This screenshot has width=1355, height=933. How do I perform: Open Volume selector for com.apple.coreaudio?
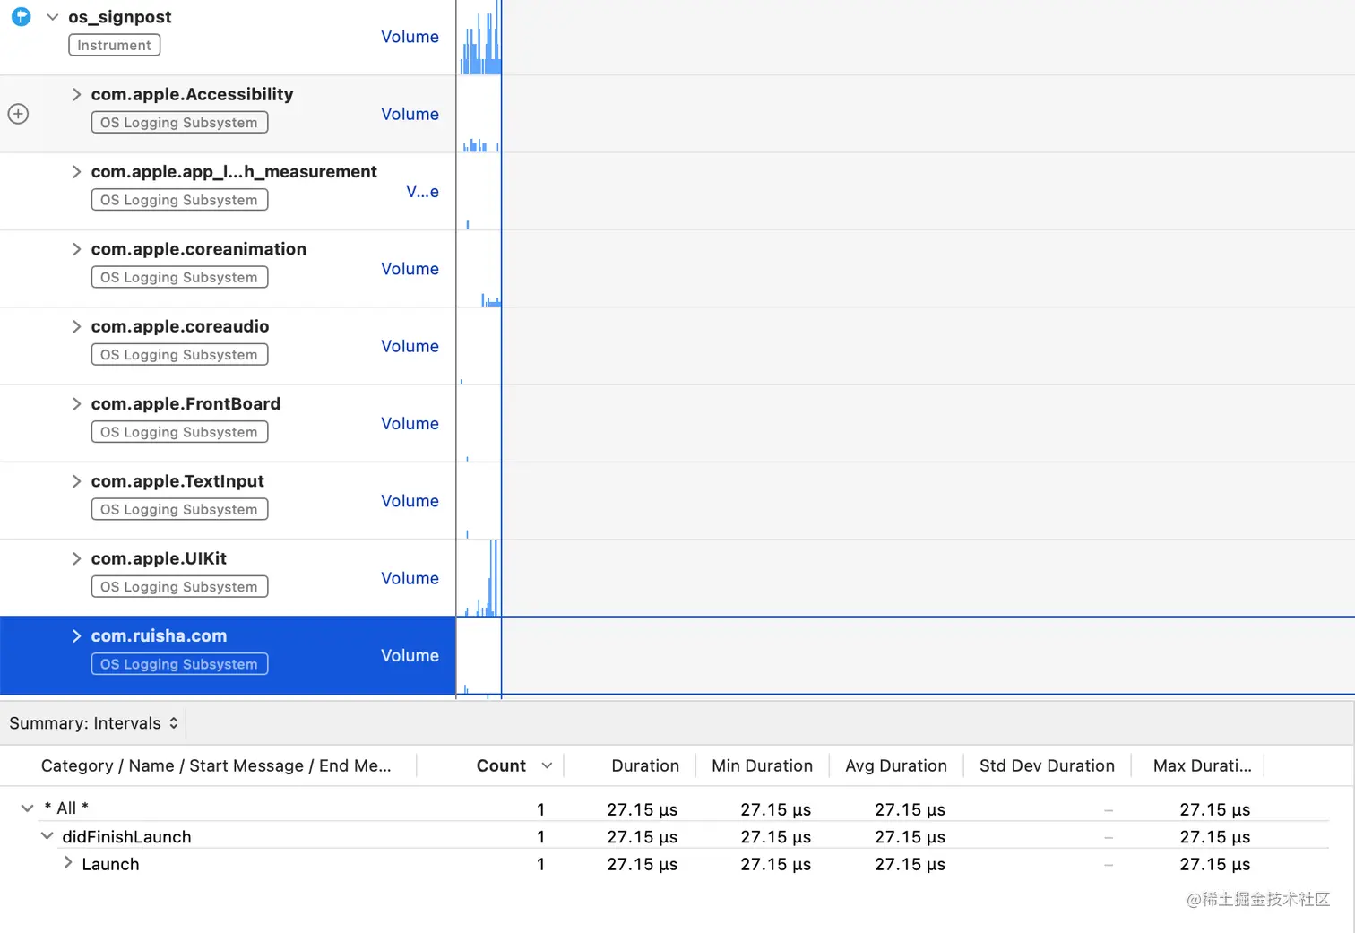point(410,346)
